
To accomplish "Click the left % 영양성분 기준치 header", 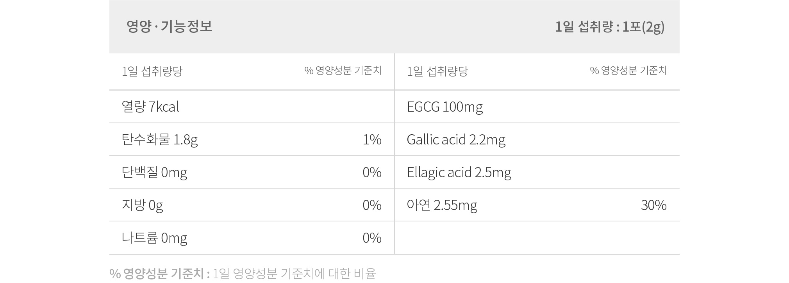I will click(343, 71).
